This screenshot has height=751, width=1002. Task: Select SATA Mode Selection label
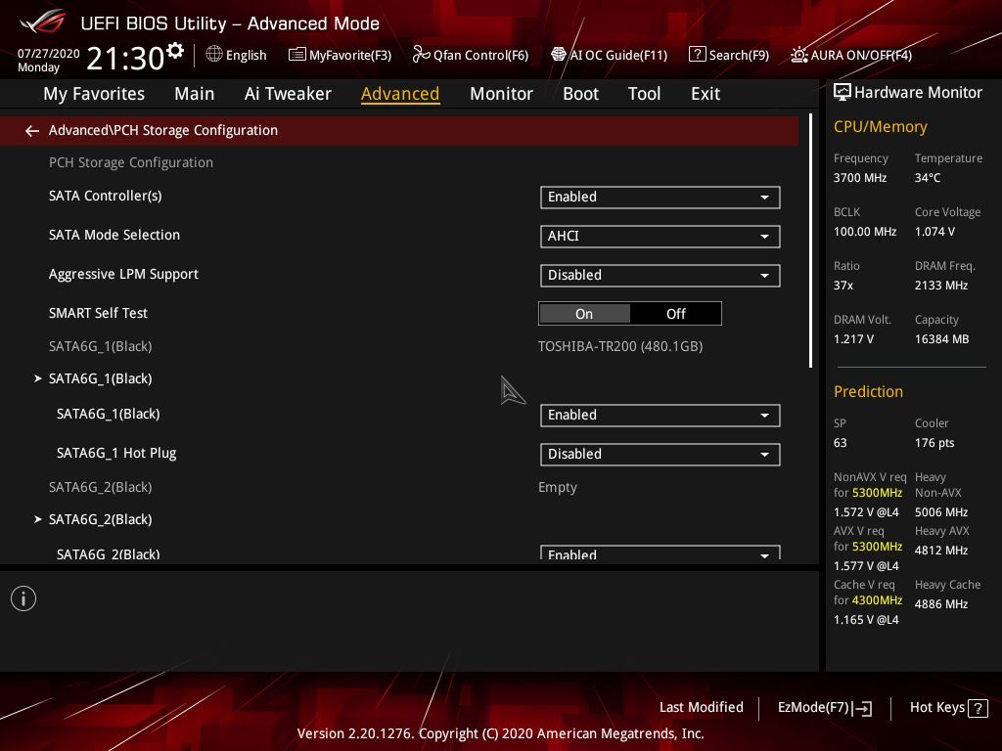[x=114, y=235]
